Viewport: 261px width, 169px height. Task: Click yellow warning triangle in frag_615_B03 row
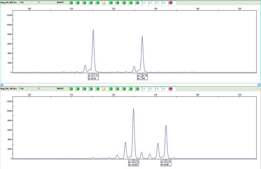[104, 3]
